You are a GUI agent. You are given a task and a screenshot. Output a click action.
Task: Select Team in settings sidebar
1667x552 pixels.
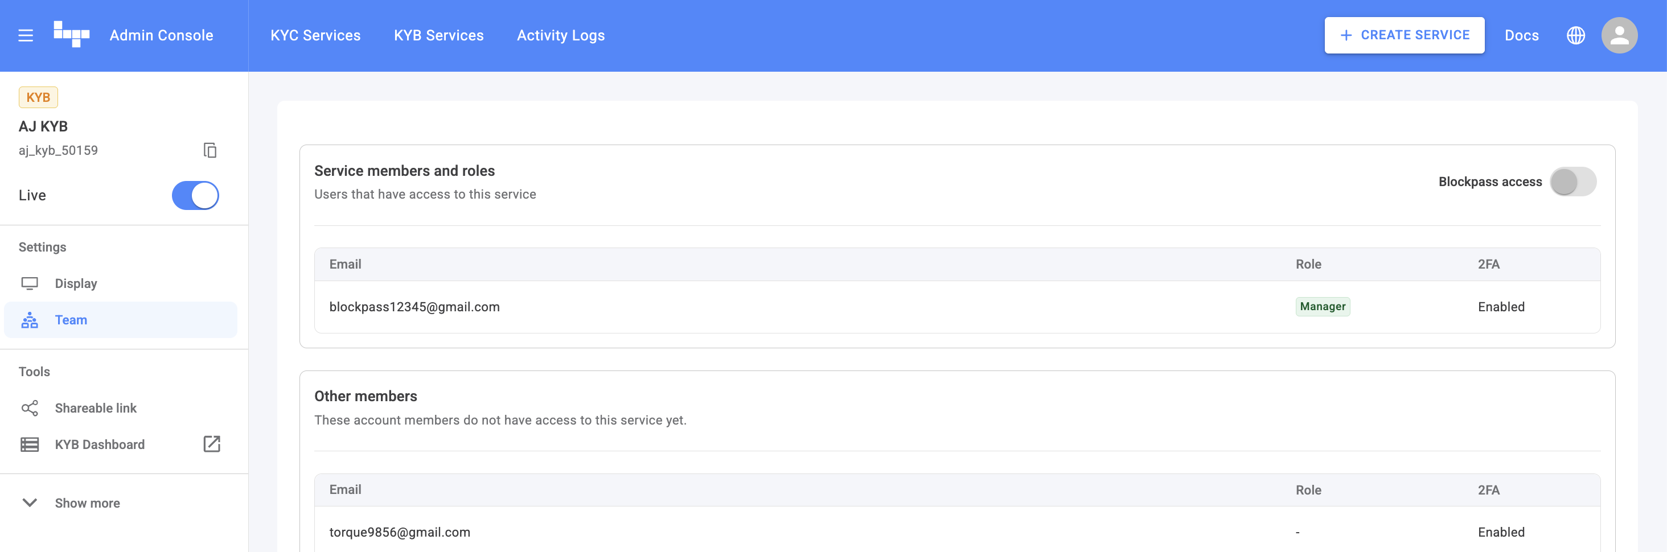[71, 320]
